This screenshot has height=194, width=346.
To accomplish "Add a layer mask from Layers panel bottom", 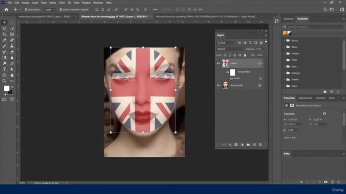I will tap(236, 145).
